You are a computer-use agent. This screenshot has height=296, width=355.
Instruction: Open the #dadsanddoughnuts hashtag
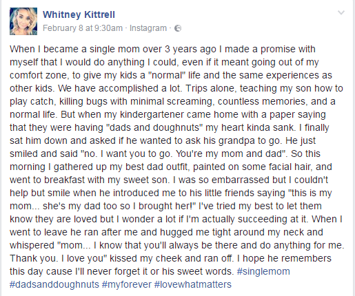[x=54, y=284]
